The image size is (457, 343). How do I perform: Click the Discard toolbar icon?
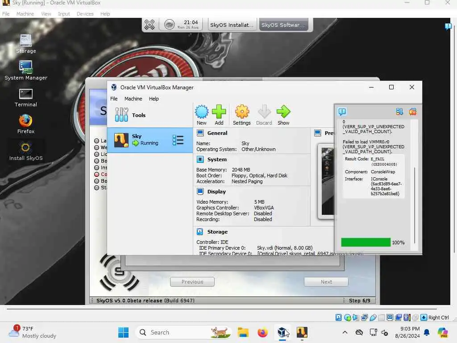(264, 112)
